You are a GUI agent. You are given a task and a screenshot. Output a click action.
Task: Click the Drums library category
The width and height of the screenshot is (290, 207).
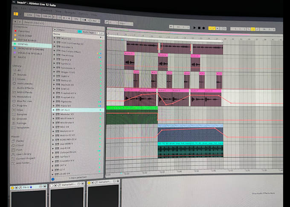(21, 79)
